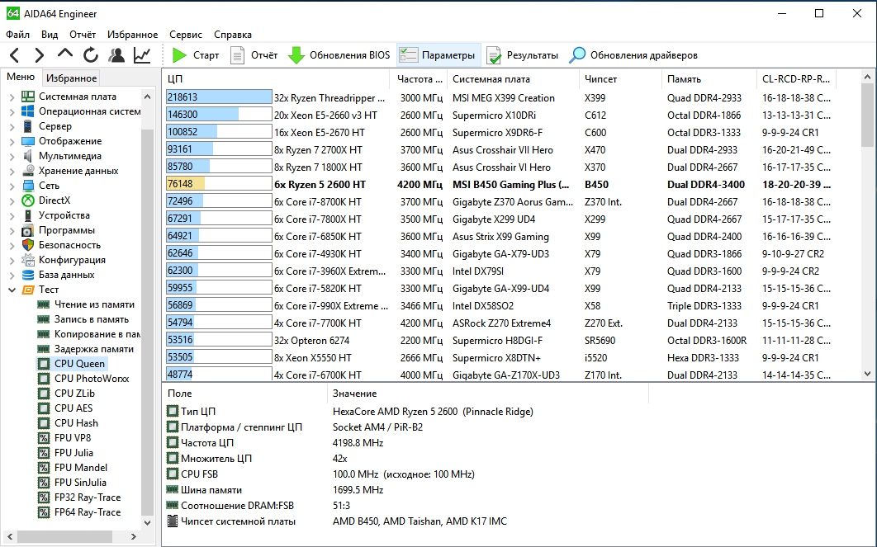Select the CPU PhotoWorxx test icon
The image size is (877, 547).
pos(44,379)
